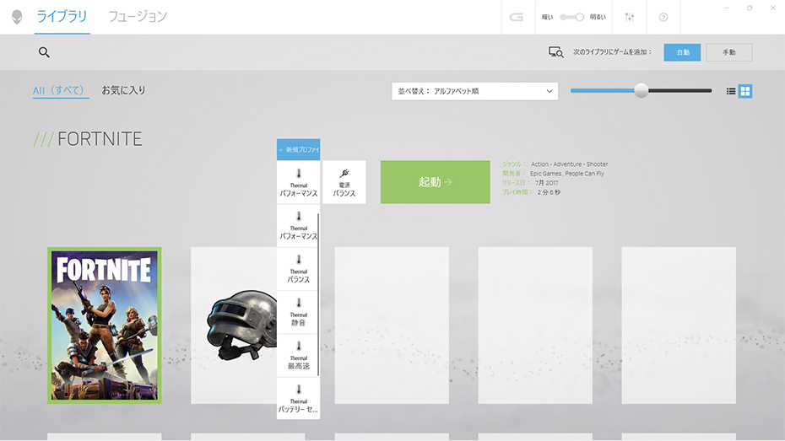
Task: Choose Thermal 最高速 from the list
Action: click(x=297, y=356)
